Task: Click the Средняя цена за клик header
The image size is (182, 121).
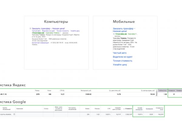Action: pyautogui.click(x=116, y=109)
